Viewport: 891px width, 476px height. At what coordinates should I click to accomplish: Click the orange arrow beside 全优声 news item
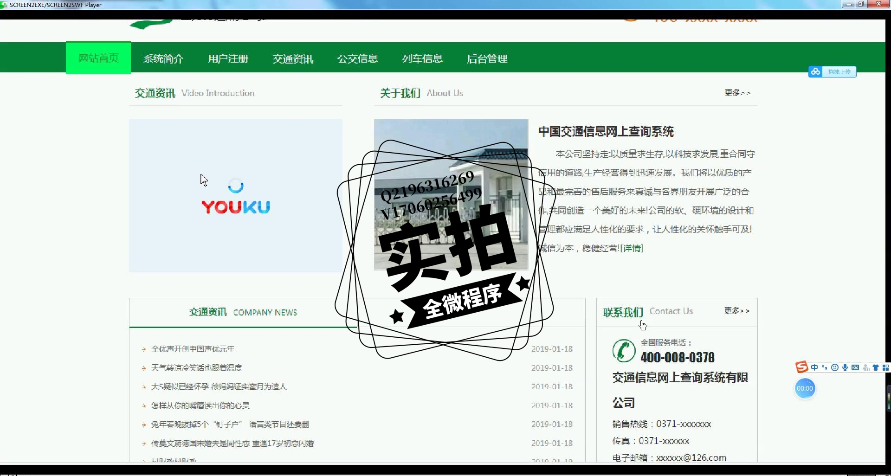144,349
